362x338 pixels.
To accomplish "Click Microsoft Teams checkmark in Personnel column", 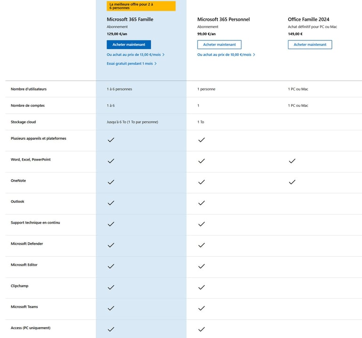I will [201, 308].
